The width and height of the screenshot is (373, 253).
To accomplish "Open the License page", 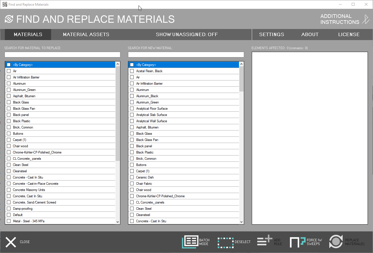I will (349, 34).
